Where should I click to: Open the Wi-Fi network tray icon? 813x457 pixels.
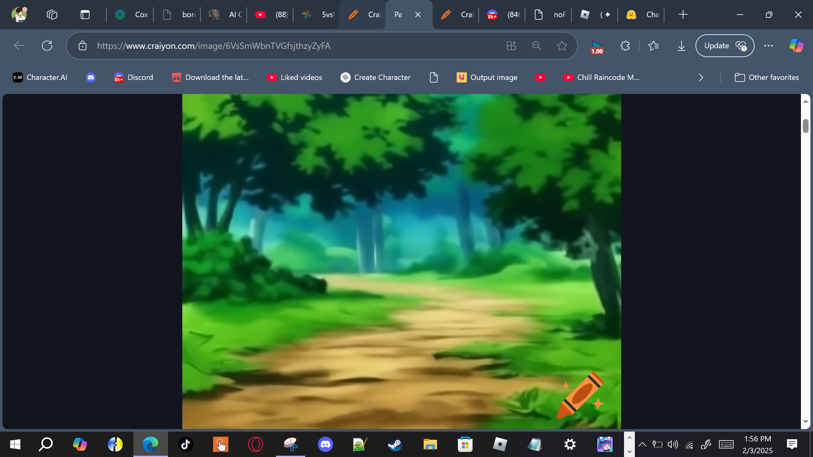click(x=689, y=445)
